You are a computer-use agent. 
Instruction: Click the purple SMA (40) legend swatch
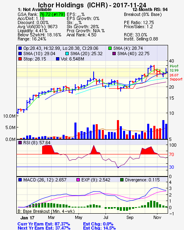click(x=114, y=54)
